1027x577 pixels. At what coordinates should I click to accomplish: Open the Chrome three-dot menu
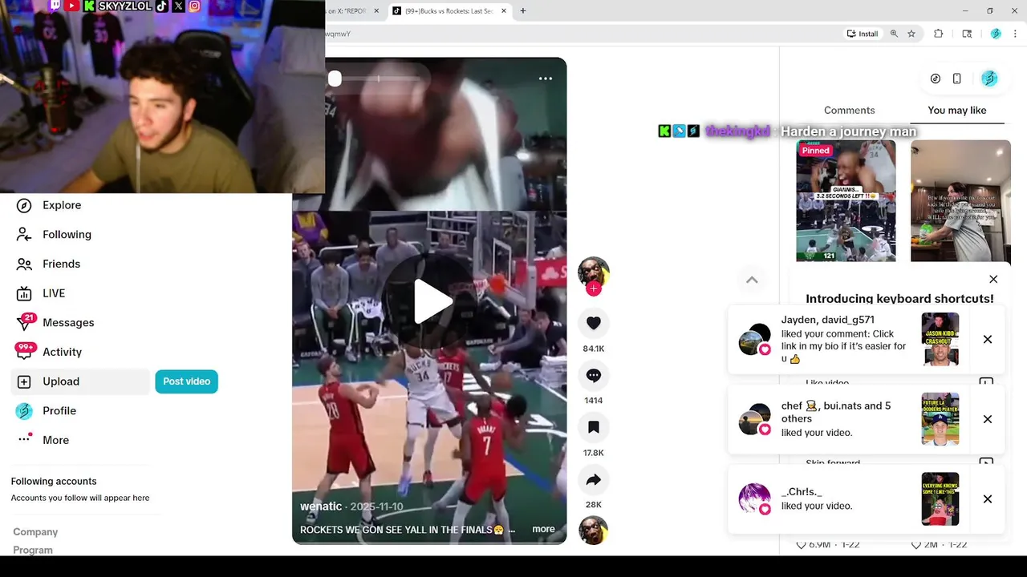coord(1016,34)
